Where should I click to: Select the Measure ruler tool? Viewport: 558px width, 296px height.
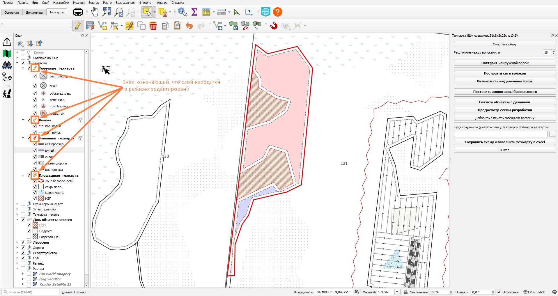222,12
